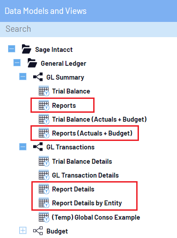Image resolution: width=177 pixels, height=238 pixels.
Task: Collapse the GL Summary model node
Action: (23, 76)
